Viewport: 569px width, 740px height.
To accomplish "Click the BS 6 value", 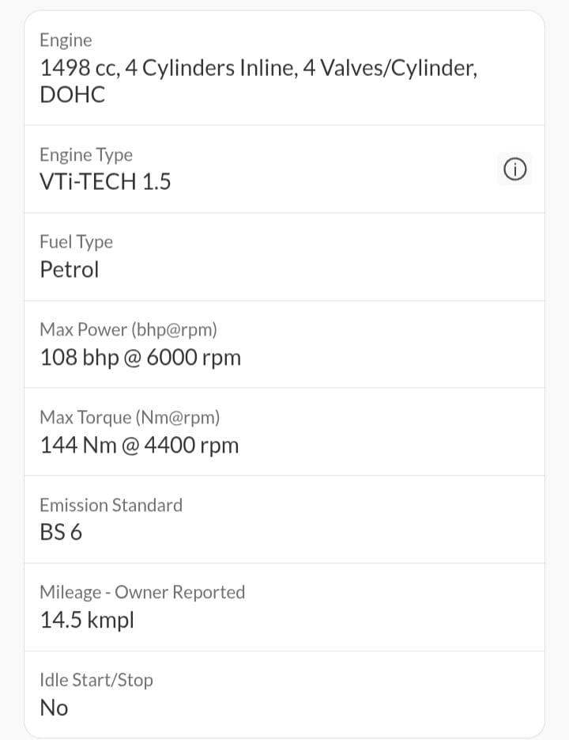I will (x=62, y=533).
